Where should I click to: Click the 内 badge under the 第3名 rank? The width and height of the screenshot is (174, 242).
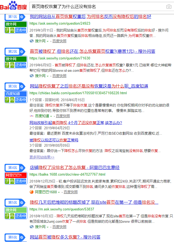(12, 100)
